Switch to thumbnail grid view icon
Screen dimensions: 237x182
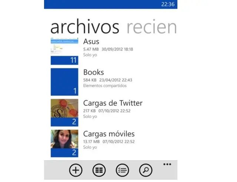tap(99, 170)
